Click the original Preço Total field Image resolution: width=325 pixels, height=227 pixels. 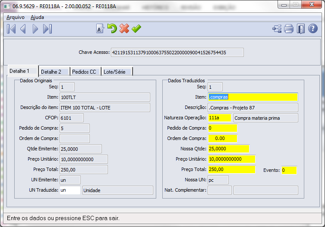pos(84,169)
